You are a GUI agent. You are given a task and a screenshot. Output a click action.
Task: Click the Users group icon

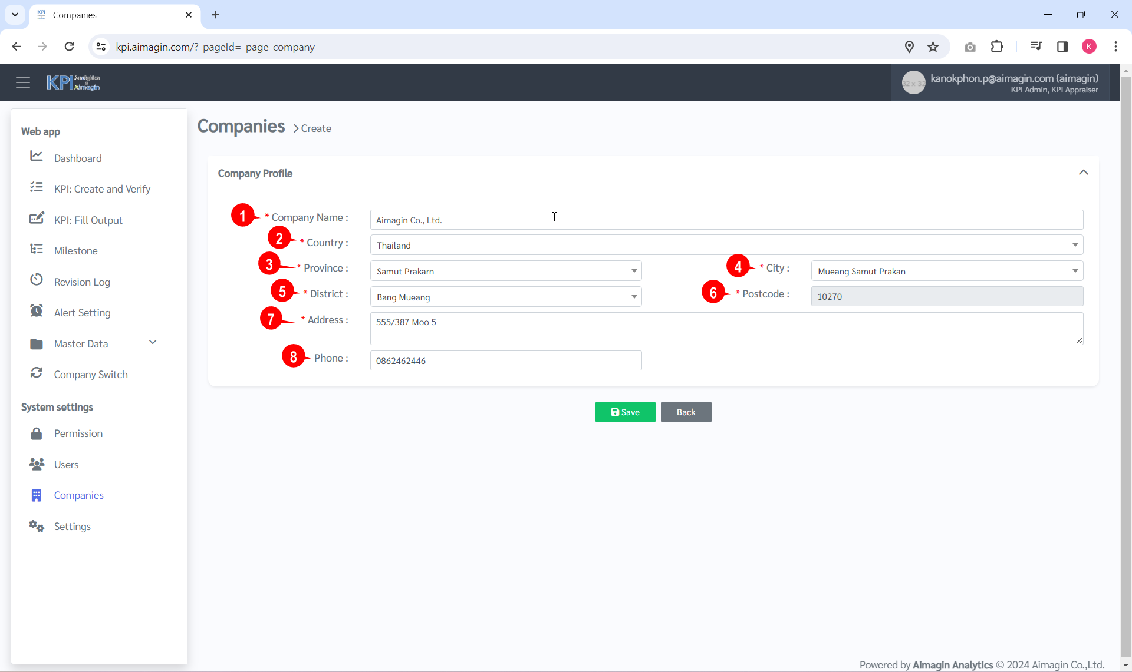click(37, 464)
